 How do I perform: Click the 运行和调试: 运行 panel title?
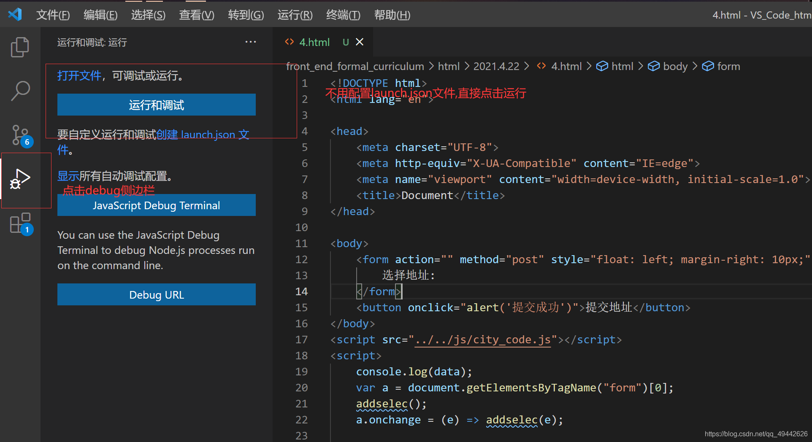tap(92, 42)
